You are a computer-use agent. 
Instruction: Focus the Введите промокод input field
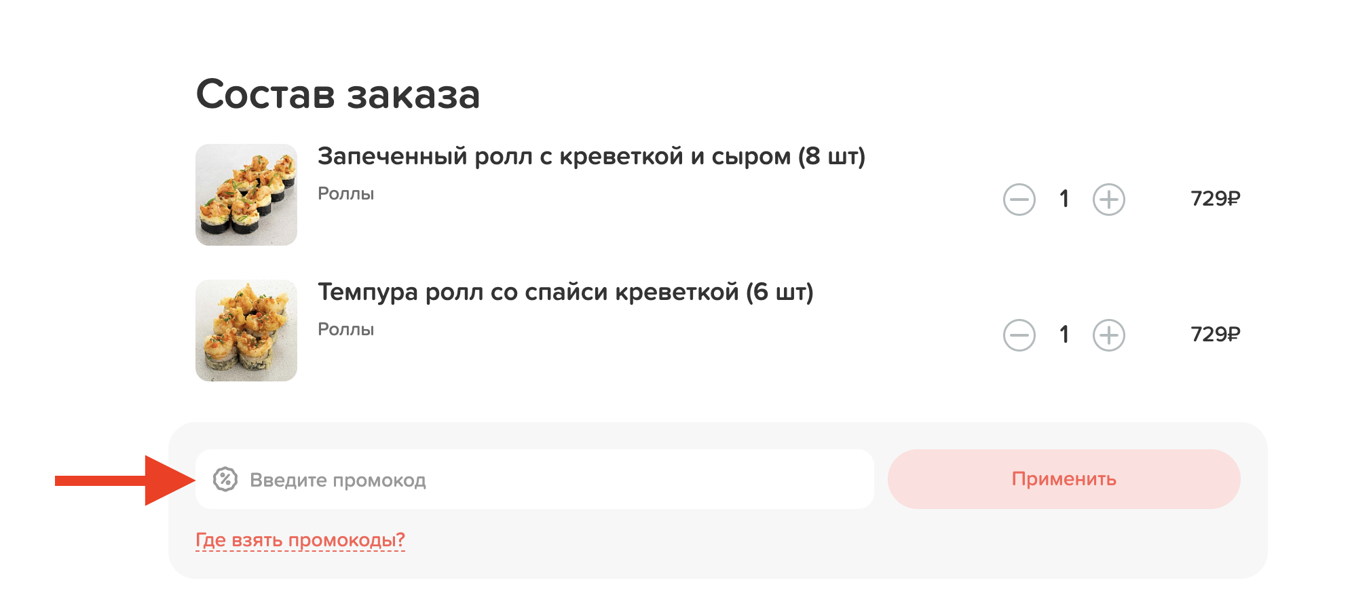534,479
